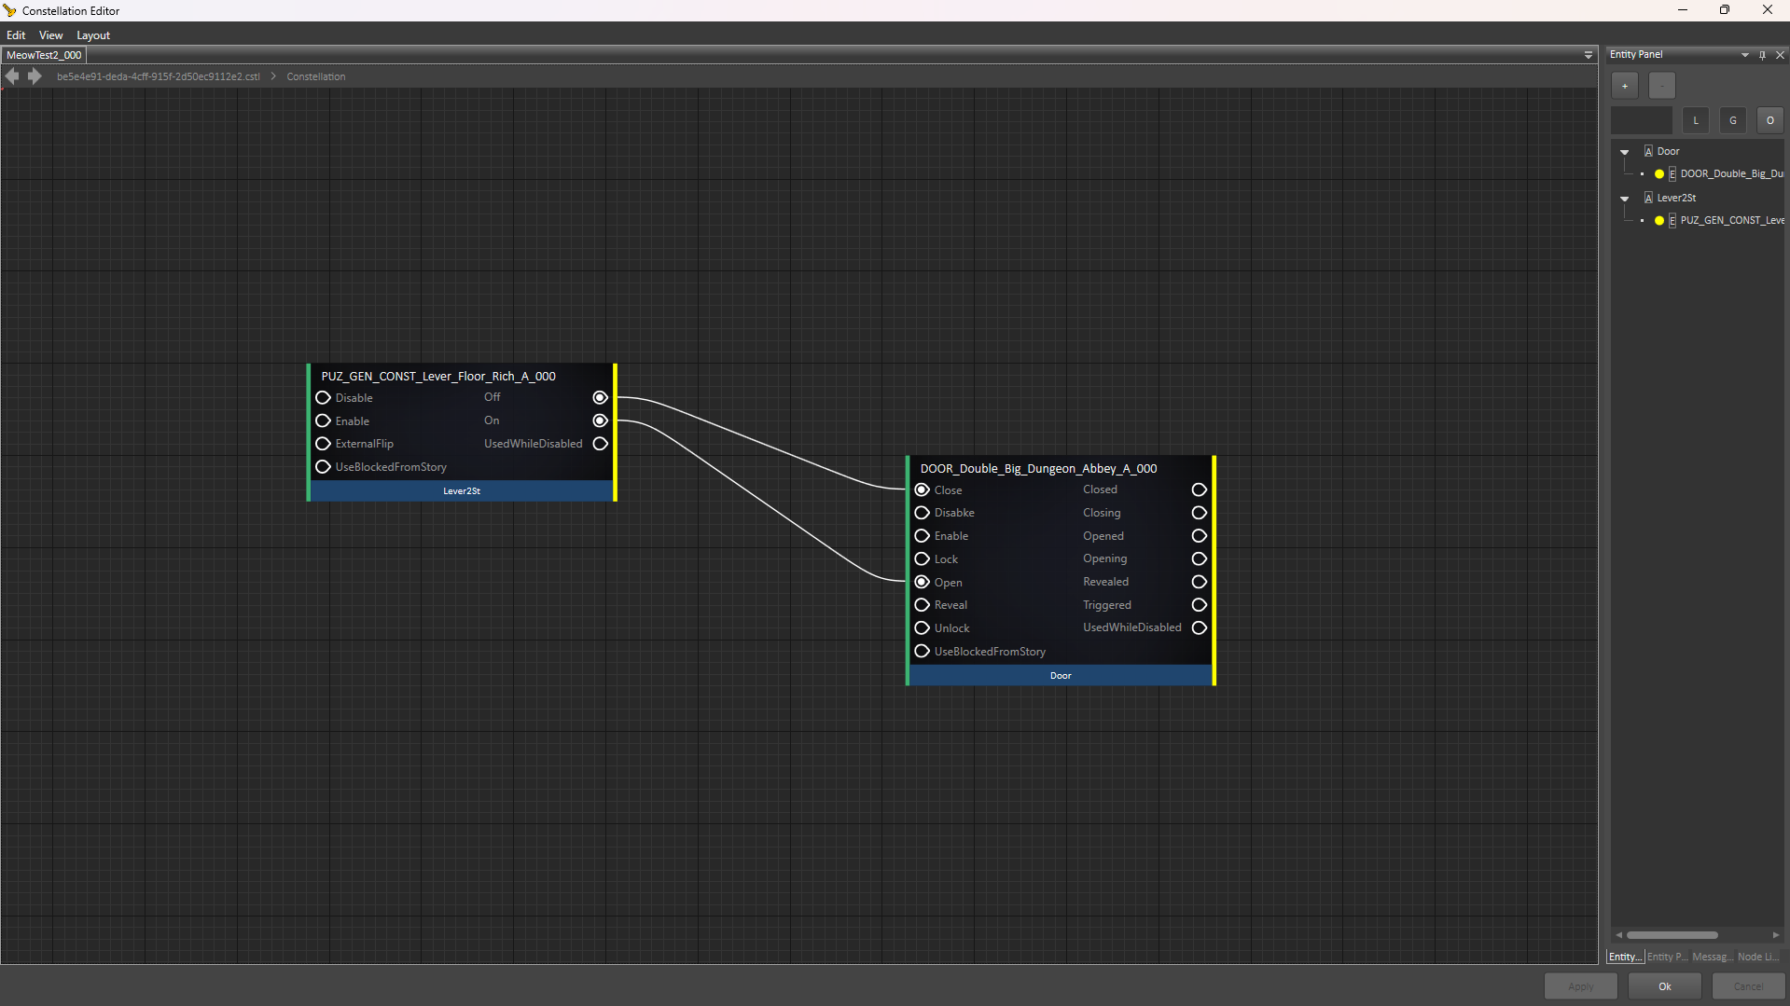Select the Door tree group label
This screenshot has width=1790, height=1006.
click(1668, 152)
